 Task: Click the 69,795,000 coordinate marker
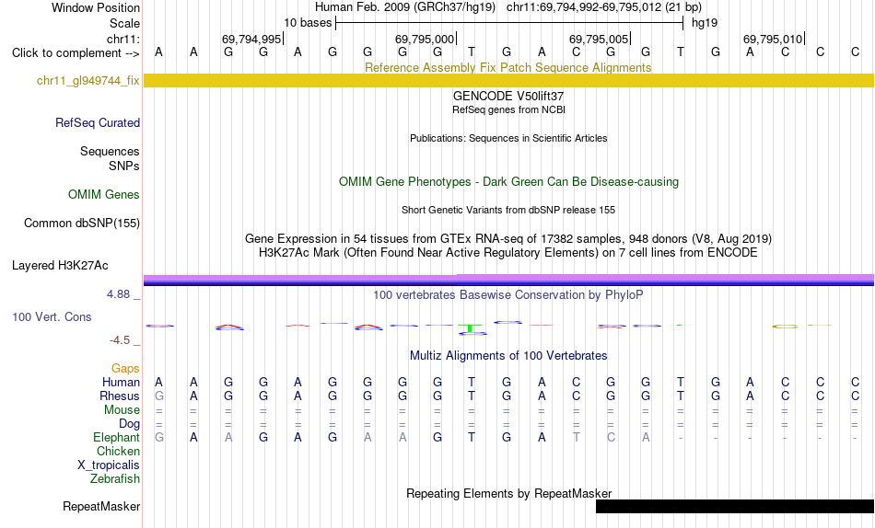(x=425, y=39)
